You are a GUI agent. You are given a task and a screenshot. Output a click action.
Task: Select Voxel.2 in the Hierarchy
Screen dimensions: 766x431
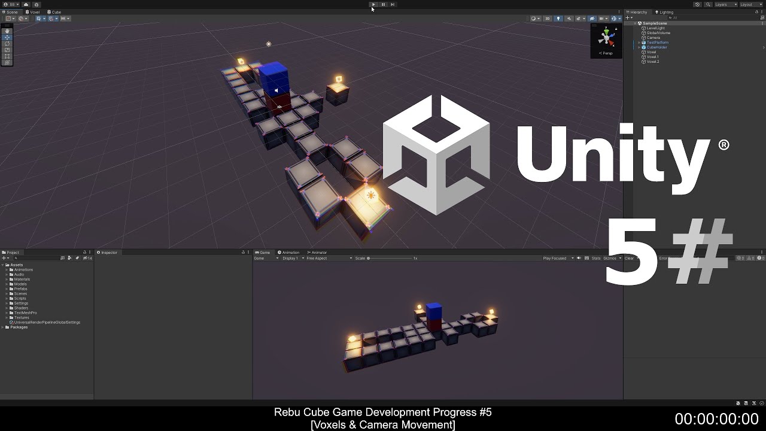tap(652, 62)
